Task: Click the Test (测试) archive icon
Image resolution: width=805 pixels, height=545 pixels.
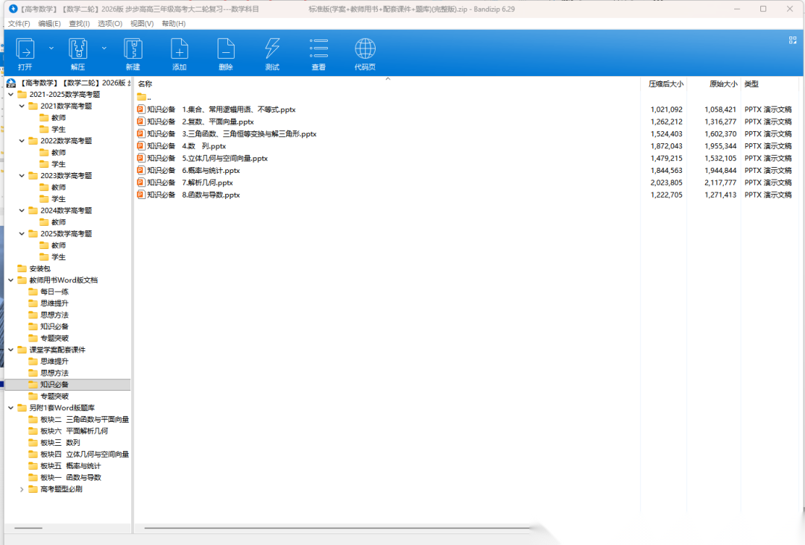Action: click(x=272, y=50)
